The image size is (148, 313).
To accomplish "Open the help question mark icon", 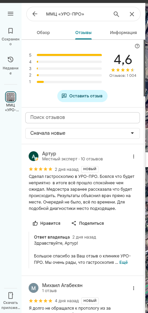I will (x=137, y=46).
